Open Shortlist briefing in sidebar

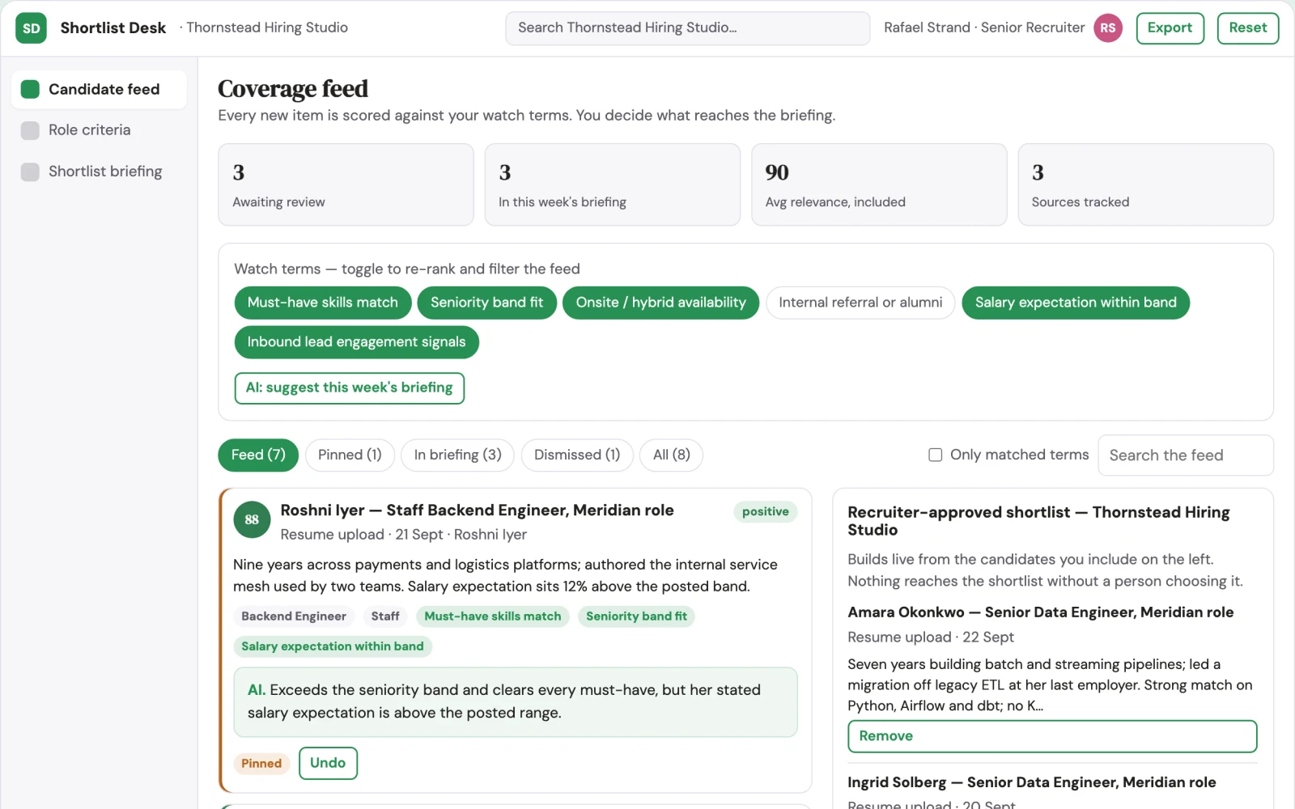point(99,172)
